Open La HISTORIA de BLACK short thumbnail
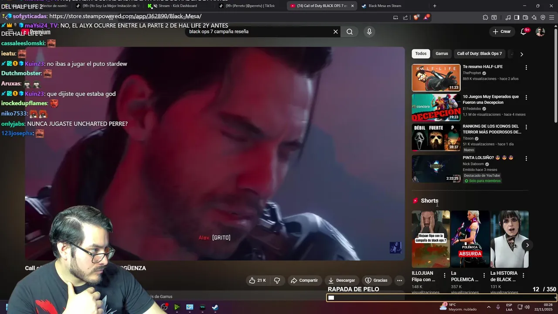Viewport: 558px width, 314px height. click(509, 239)
